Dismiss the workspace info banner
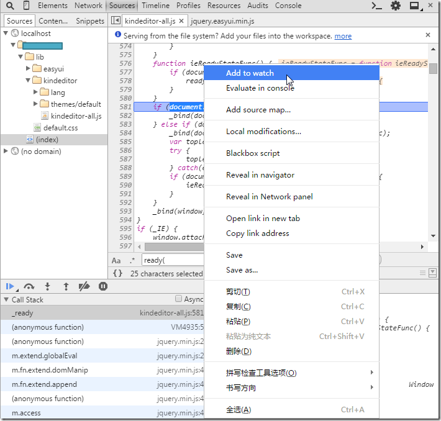Screen dimensions: 441x421 click(x=428, y=35)
